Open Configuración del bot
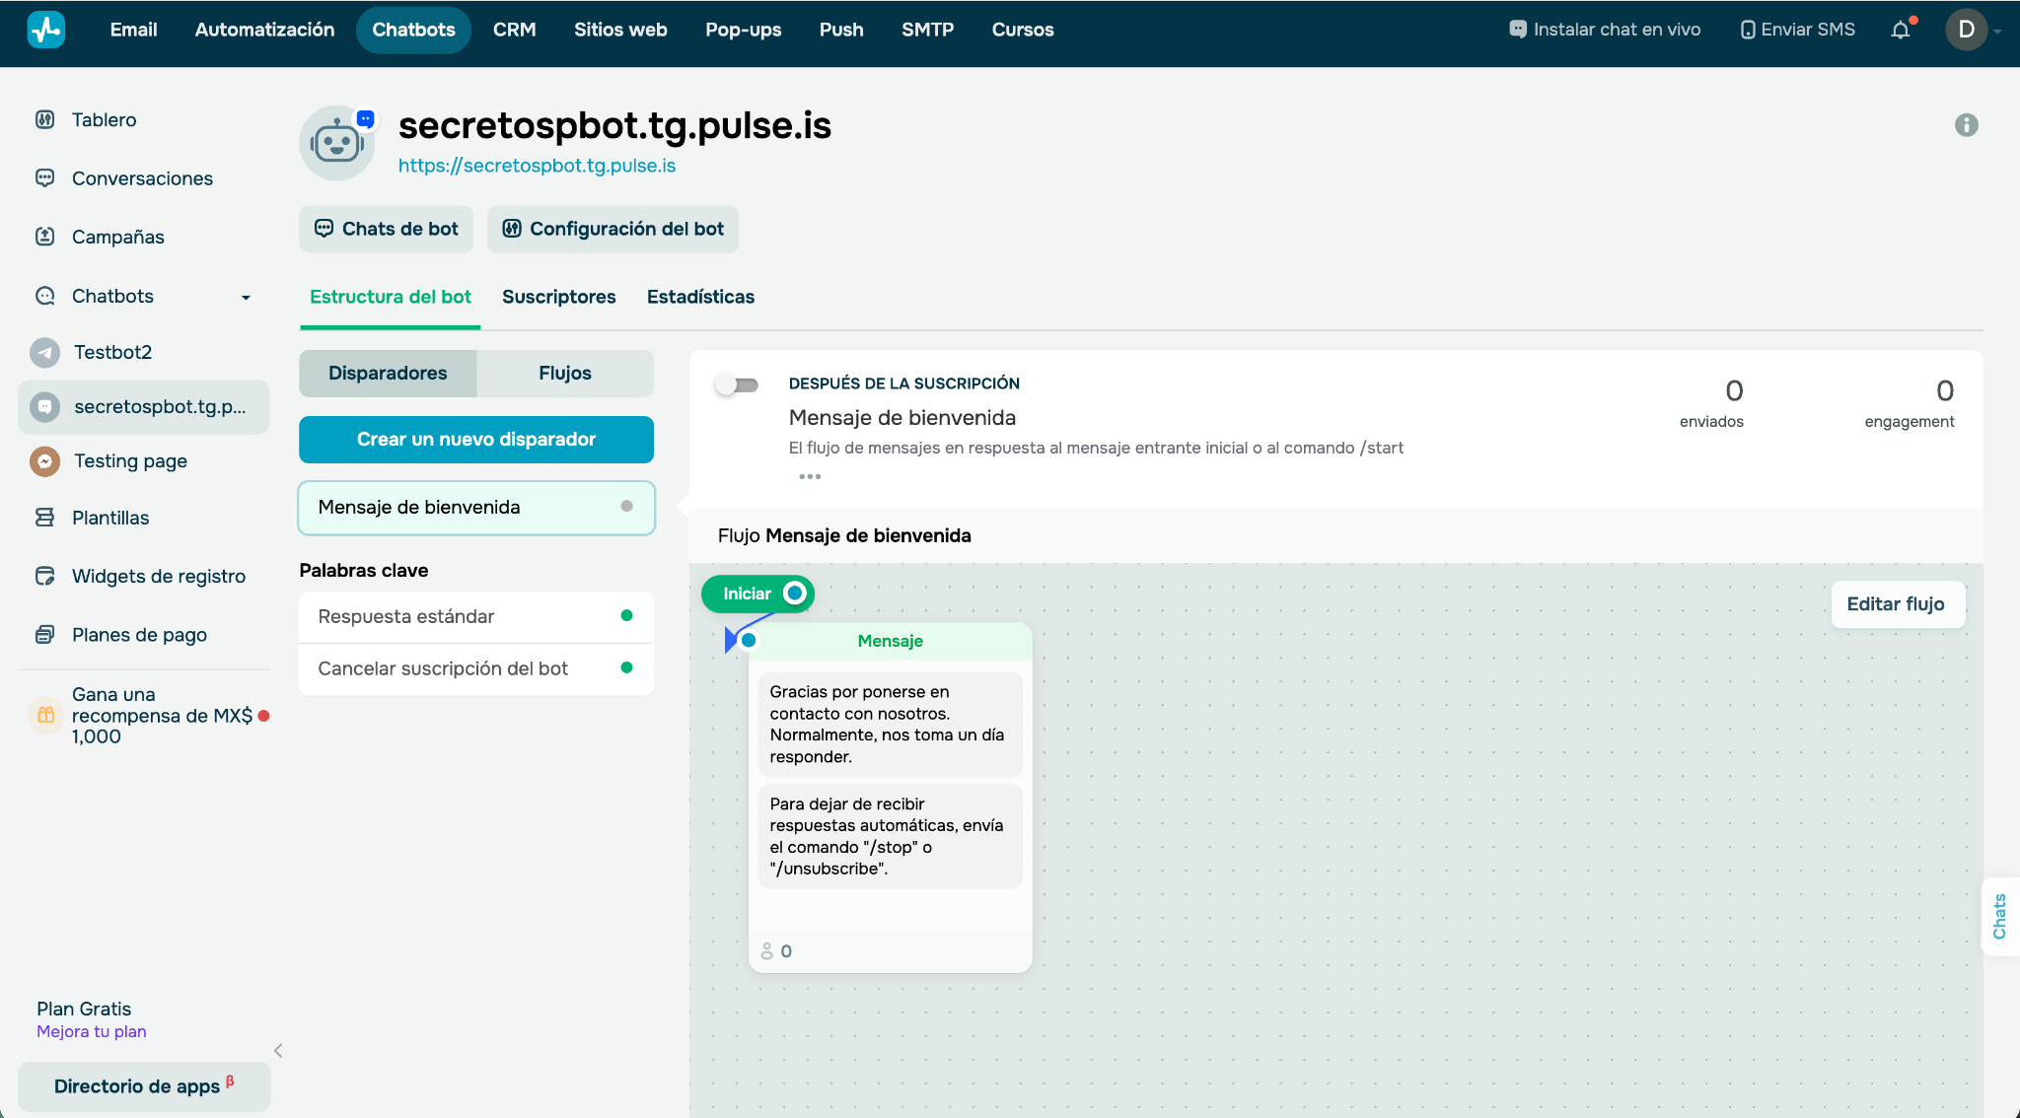 (x=613, y=229)
